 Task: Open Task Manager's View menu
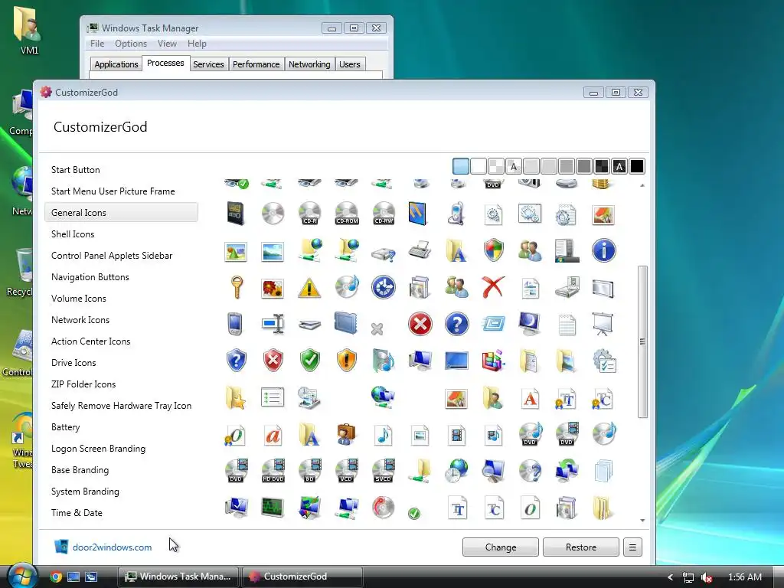coord(167,44)
